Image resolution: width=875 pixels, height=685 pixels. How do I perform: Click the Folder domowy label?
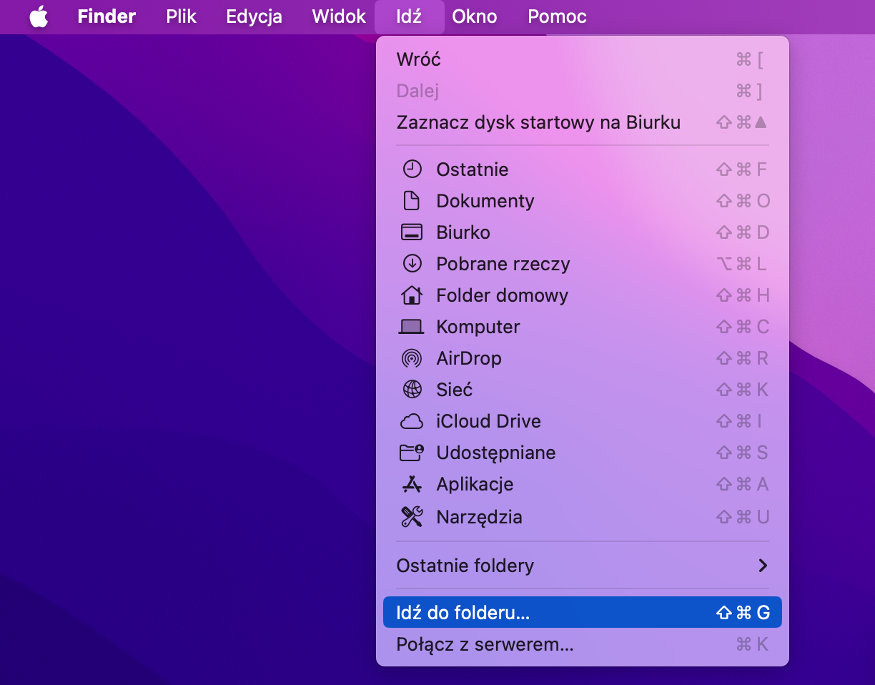click(x=503, y=295)
